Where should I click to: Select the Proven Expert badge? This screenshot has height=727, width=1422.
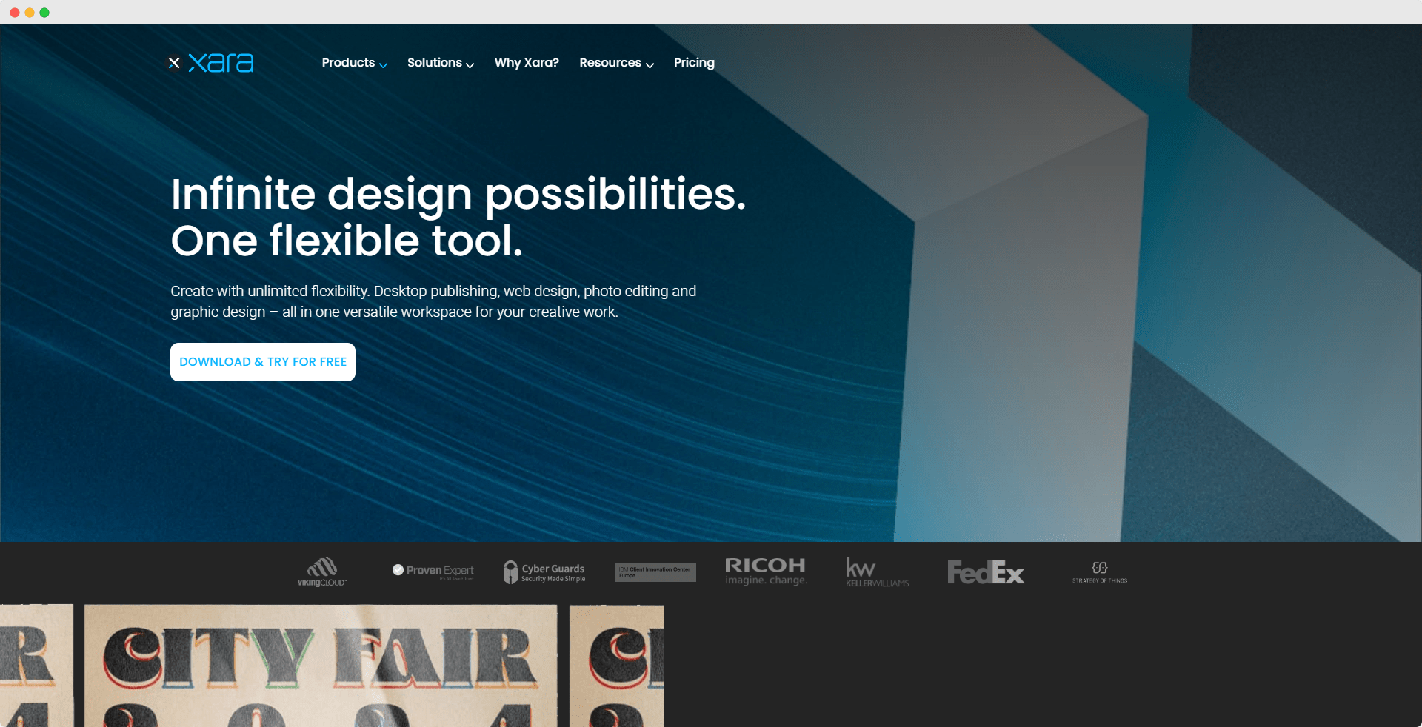click(x=433, y=571)
